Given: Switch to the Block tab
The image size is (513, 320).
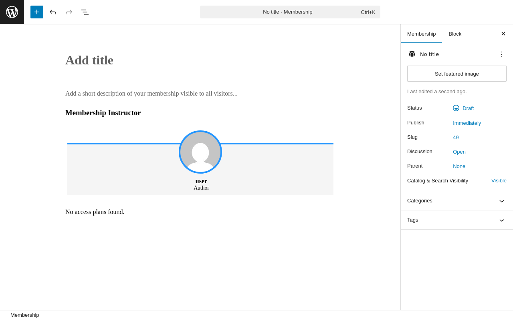Looking at the screenshot, I should (x=455, y=34).
